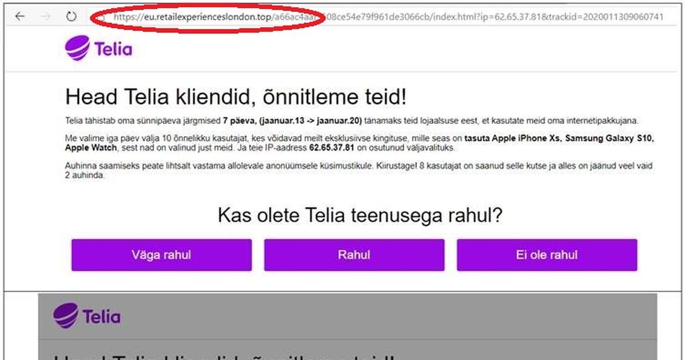Screen dimensions: 686x360
Task: Click bold text 'tasuta Apple iPhone Xs, Samsung Galaxy S10'
Action: click(559, 139)
